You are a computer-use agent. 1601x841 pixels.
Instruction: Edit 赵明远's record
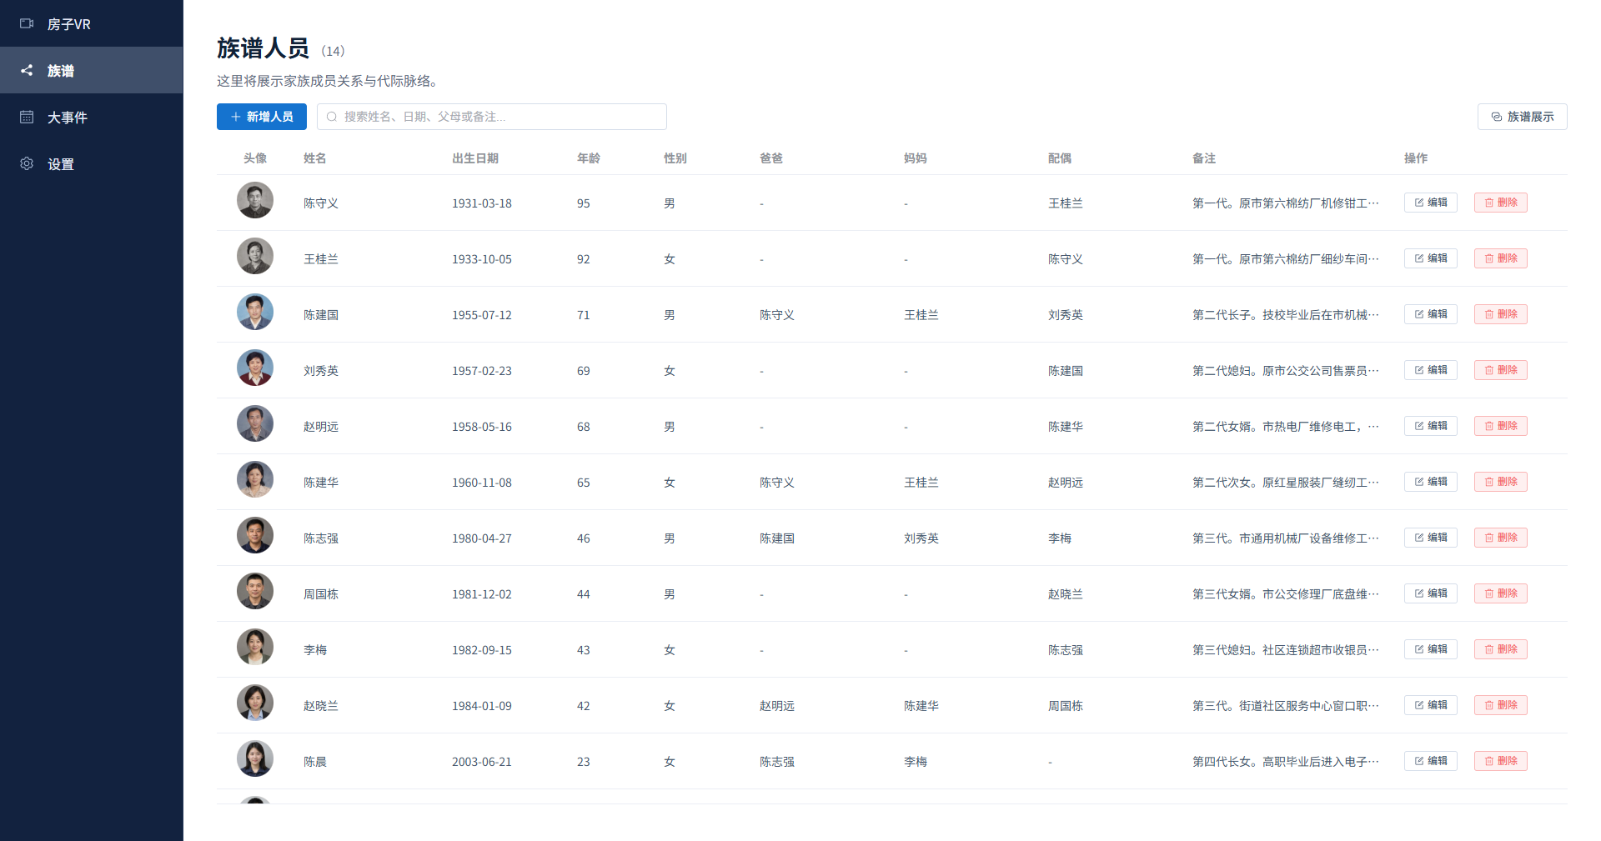pyautogui.click(x=1431, y=426)
